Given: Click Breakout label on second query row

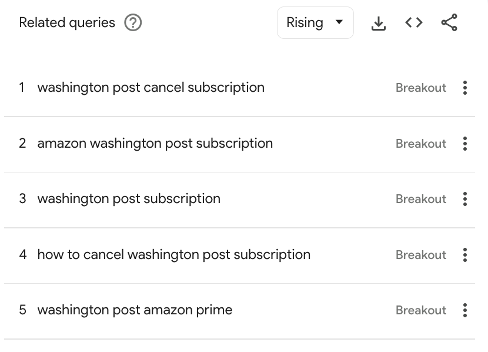Looking at the screenshot, I should point(421,144).
